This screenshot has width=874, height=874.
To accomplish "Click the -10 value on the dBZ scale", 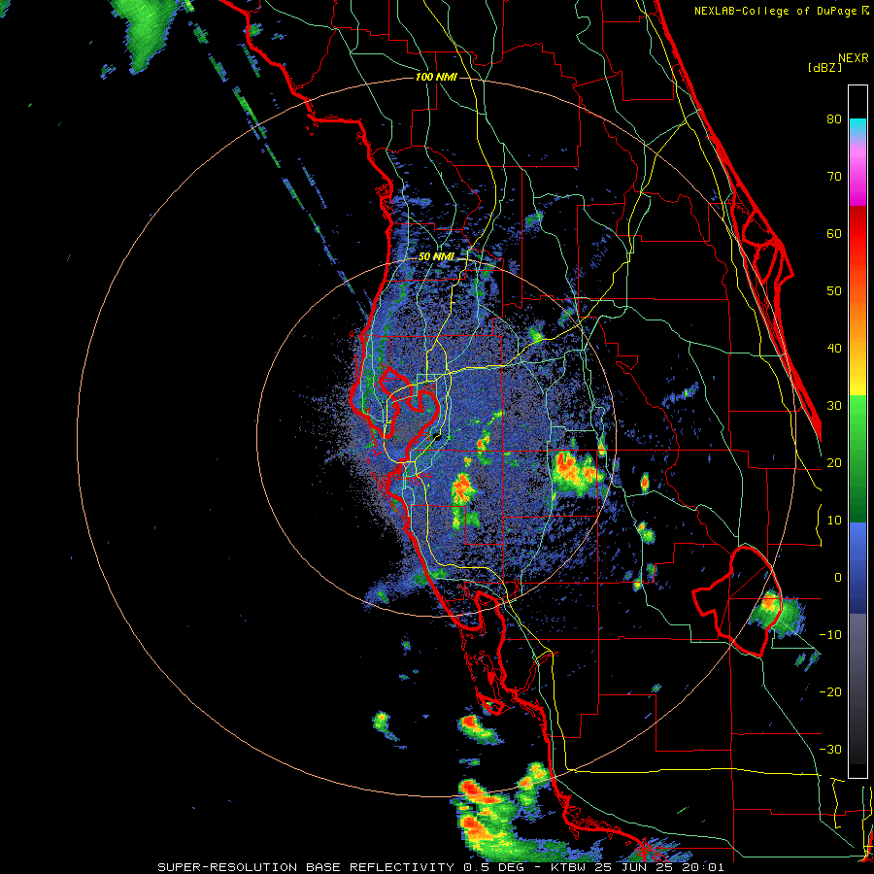I will pyautogui.click(x=830, y=635).
